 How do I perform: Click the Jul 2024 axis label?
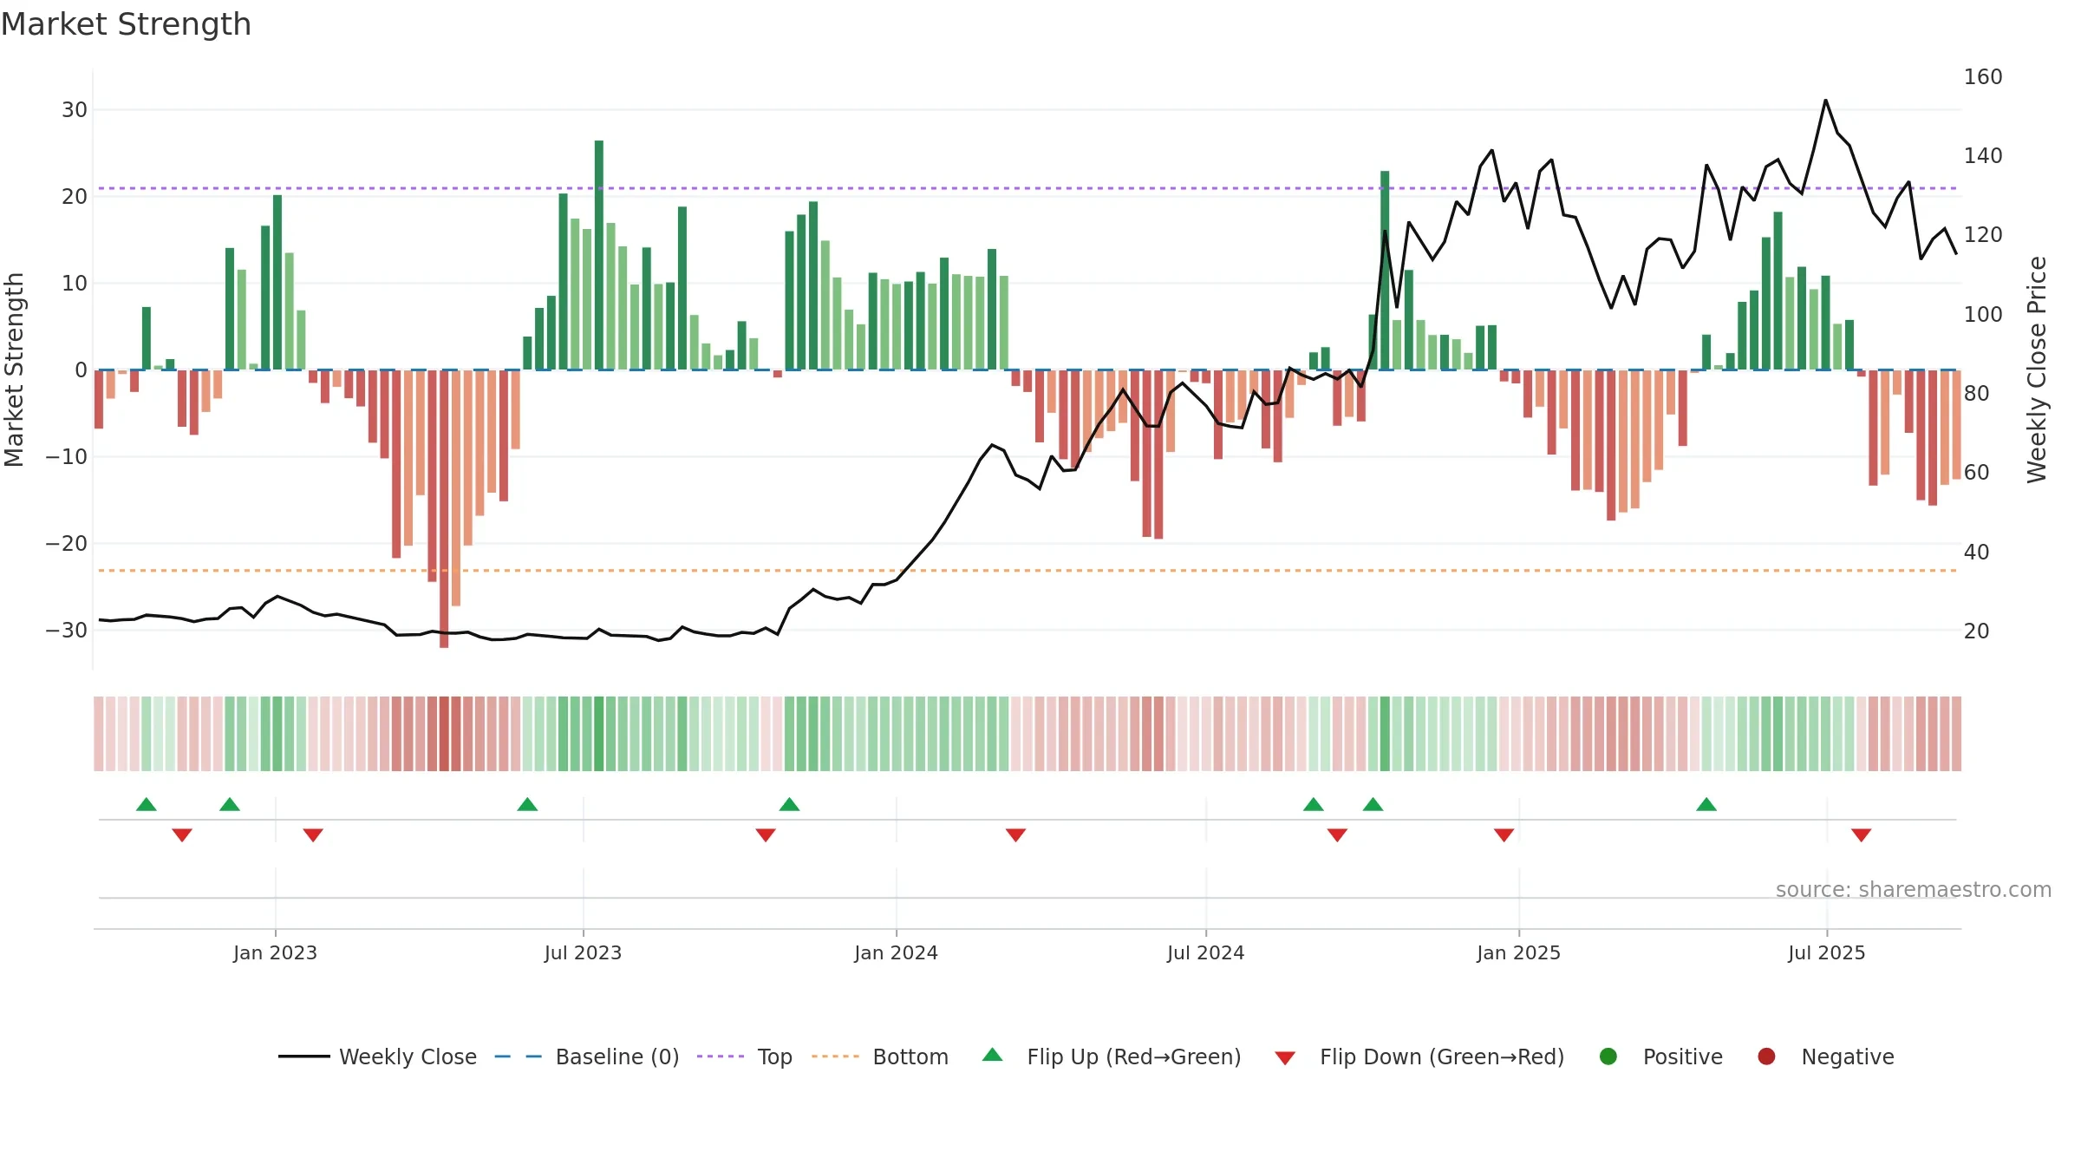click(x=1205, y=952)
